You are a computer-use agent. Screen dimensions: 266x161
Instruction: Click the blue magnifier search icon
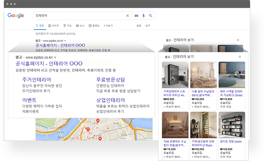pos(150,16)
